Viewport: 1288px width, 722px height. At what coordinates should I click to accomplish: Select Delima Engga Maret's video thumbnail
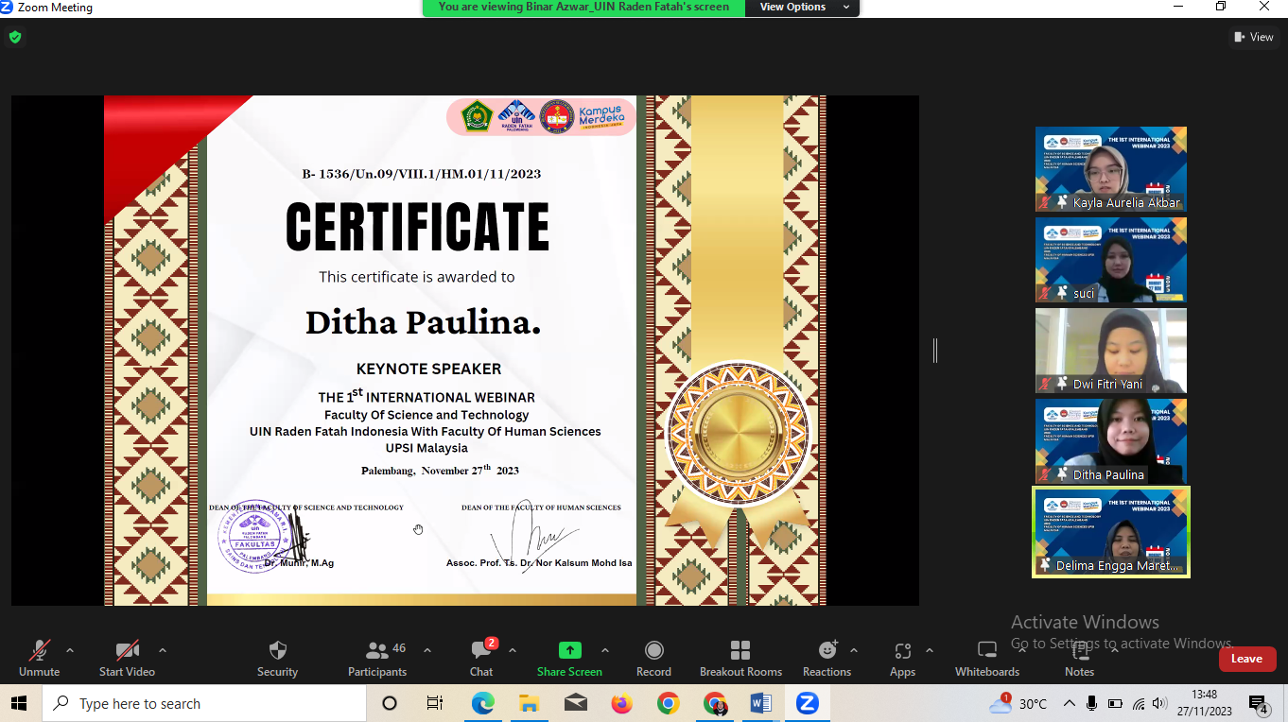[x=1110, y=532]
